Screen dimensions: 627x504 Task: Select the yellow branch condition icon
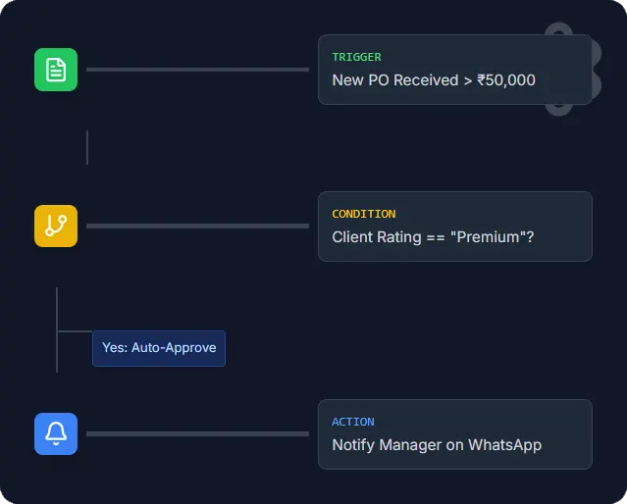[56, 226]
